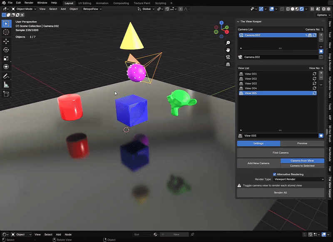Viewport: 333px width, 242px height.
Task: Click the New material button
Action: coord(176,235)
